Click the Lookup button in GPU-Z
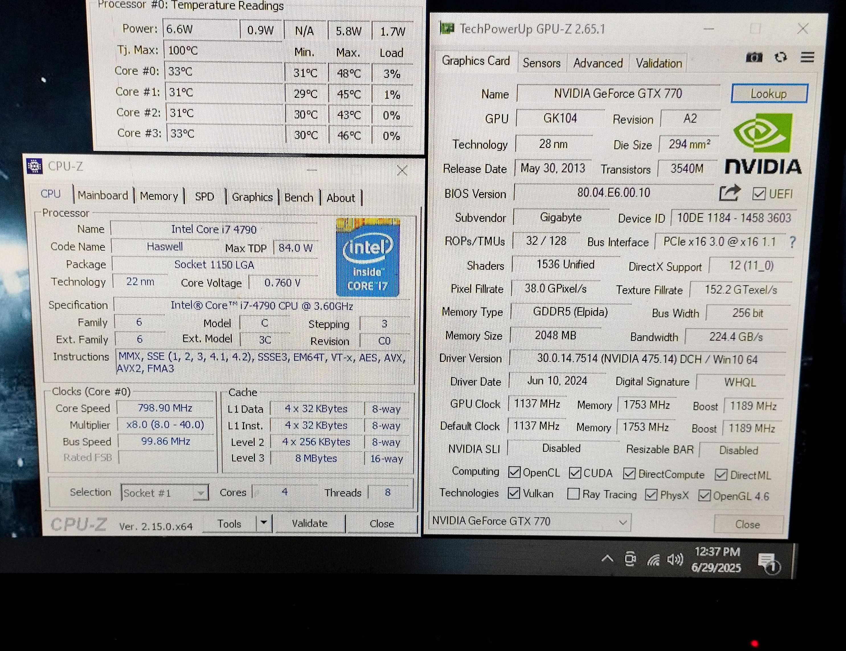The image size is (846, 651). [769, 94]
